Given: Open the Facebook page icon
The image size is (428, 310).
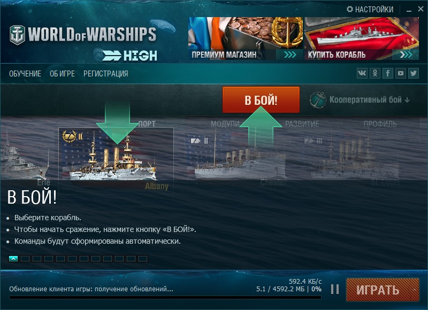Looking at the screenshot, I should click(x=387, y=73).
